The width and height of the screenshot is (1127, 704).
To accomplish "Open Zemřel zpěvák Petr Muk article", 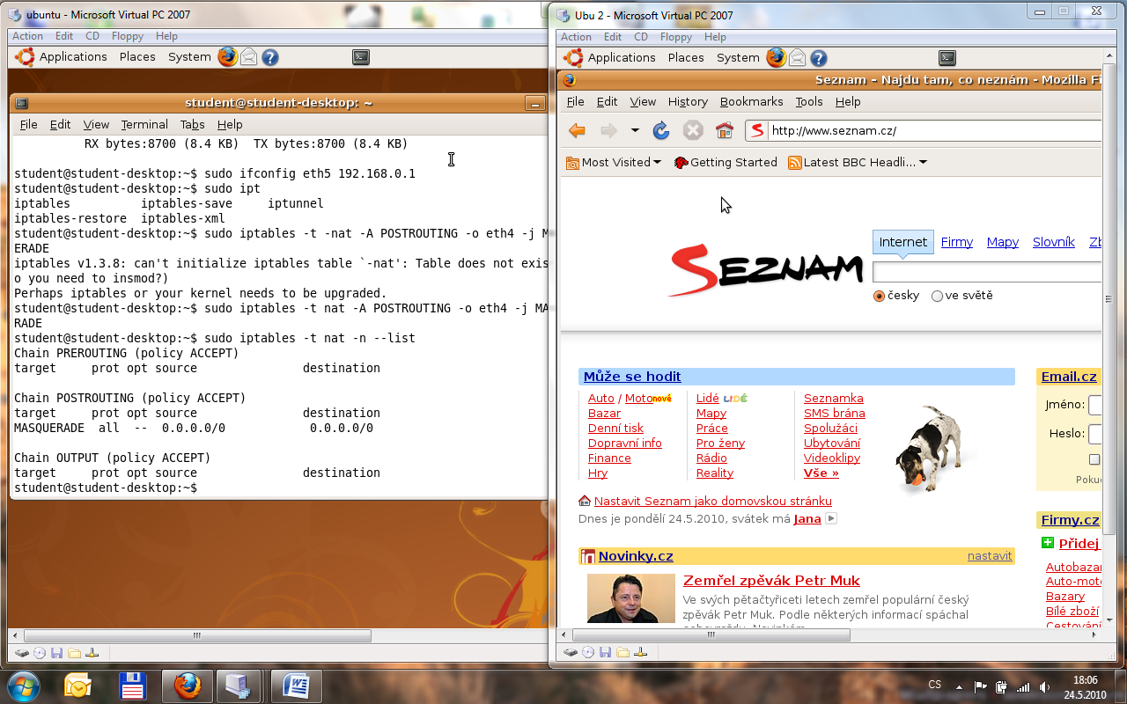I will 771,581.
